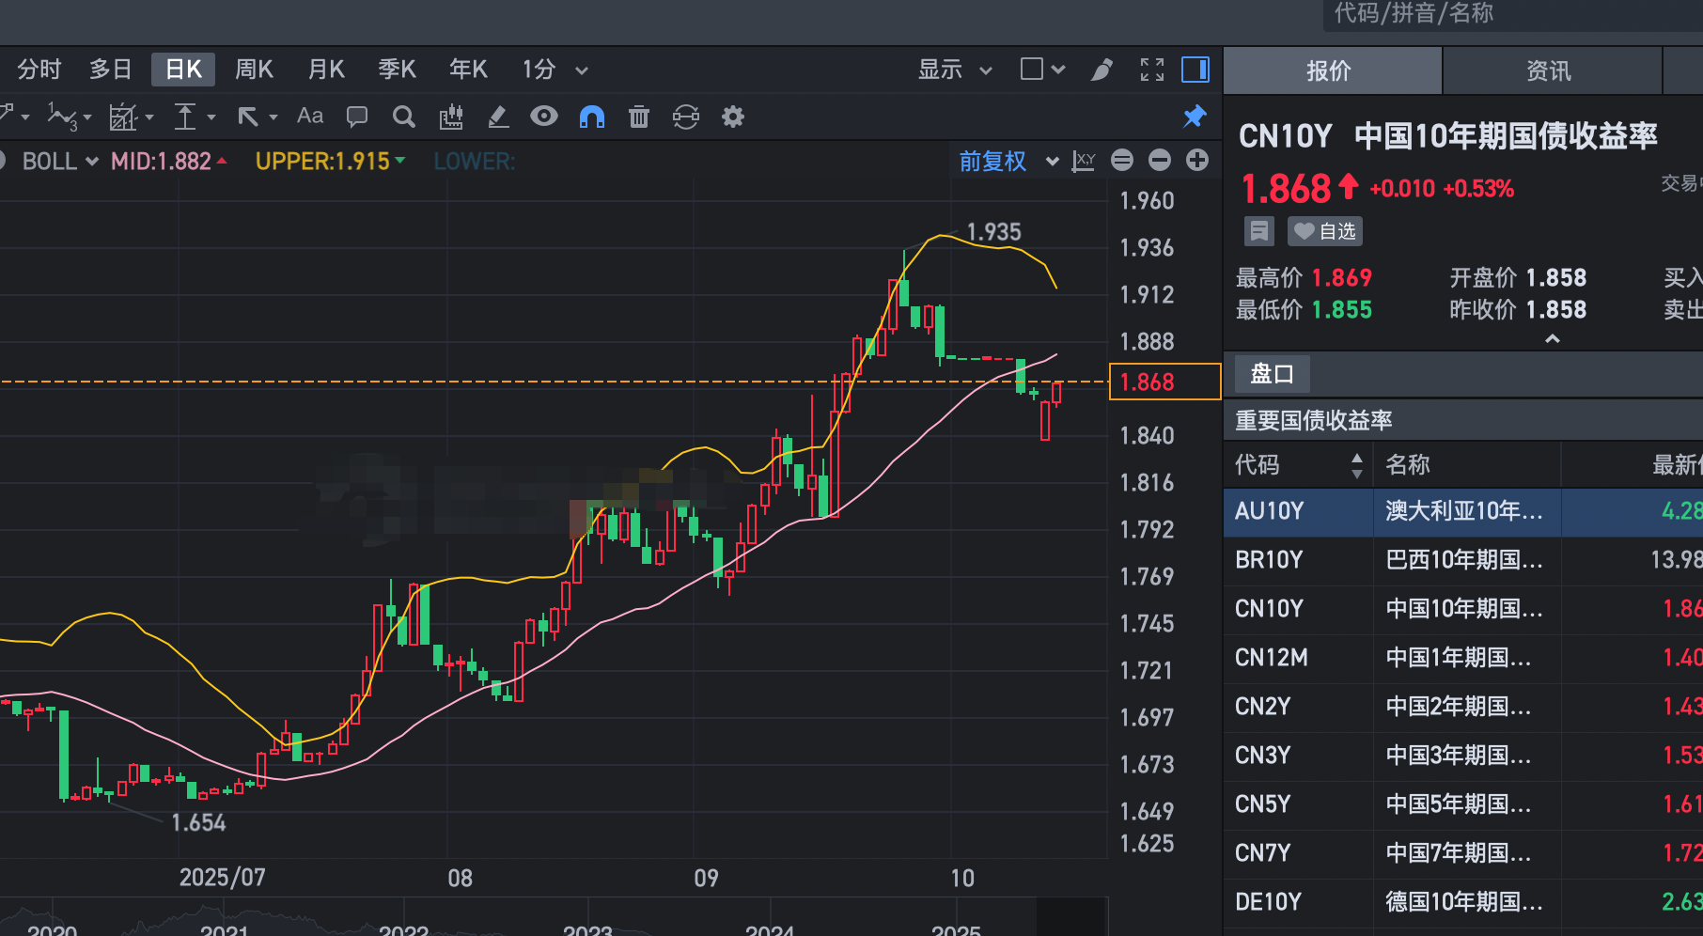
Task: Switch to 周K weekly chart
Action: click(x=254, y=70)
